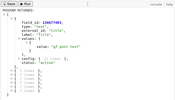Expand the config object with 11 items
Viewport: 175px width, 100px height.
pos(19,59)
